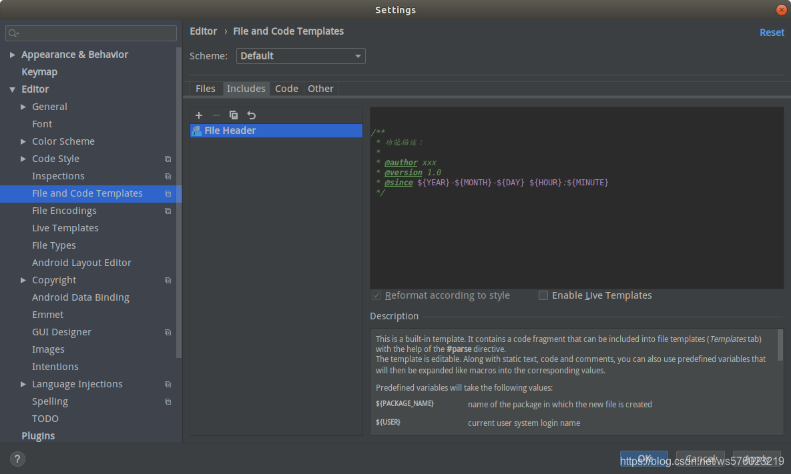Click the Editor breadcrumb
The height and width of the screenshot is (474, 791).
click(204, 31)
